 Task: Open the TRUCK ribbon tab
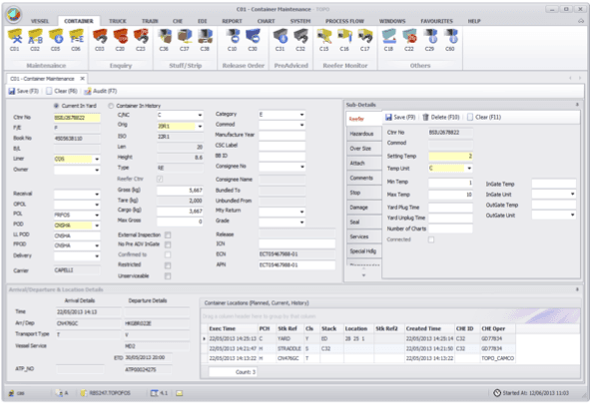click(118, 21)
